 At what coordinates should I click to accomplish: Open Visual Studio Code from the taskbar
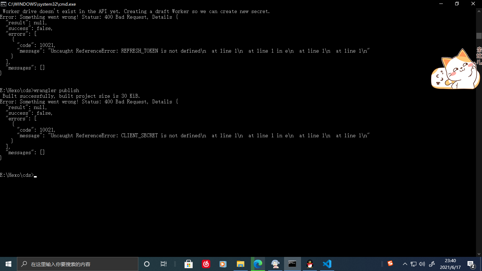click(327, 264)
